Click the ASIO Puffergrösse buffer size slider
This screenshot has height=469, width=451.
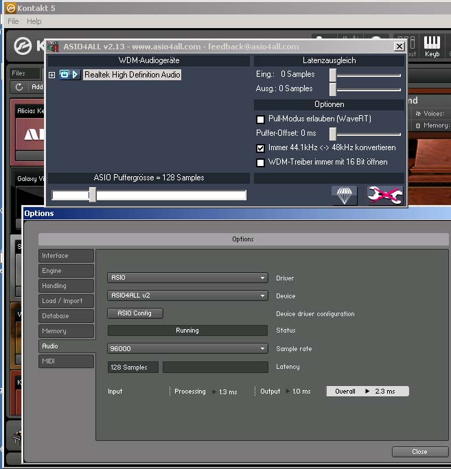pyautogui.click(x=93, y=195)
